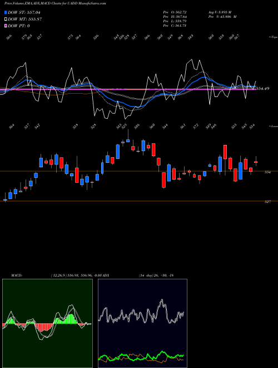Select the DOW PT: 0 label
Viewport: 278px width, 368px height.
pyautogui.click(x=19, y=26)
